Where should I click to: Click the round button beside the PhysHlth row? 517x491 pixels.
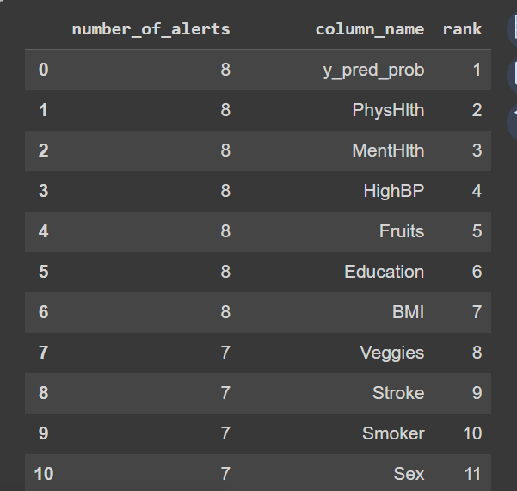pyautogui.click(x=513, y=120)
